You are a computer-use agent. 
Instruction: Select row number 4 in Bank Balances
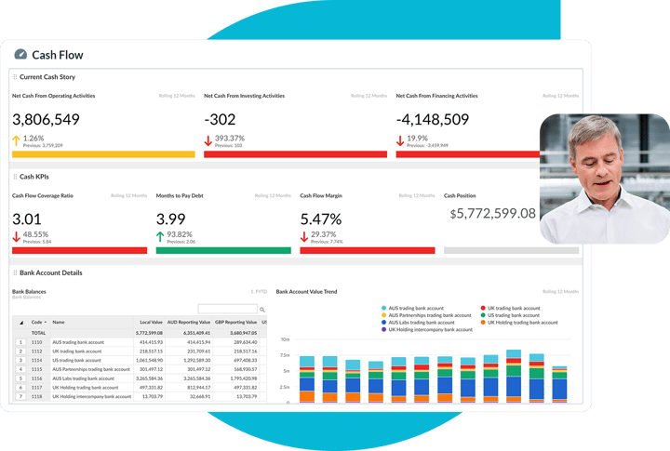click(x=20, y=369)
